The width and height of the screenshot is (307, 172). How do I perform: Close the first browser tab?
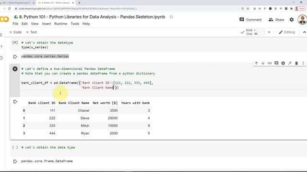click(x=34, y=3)
